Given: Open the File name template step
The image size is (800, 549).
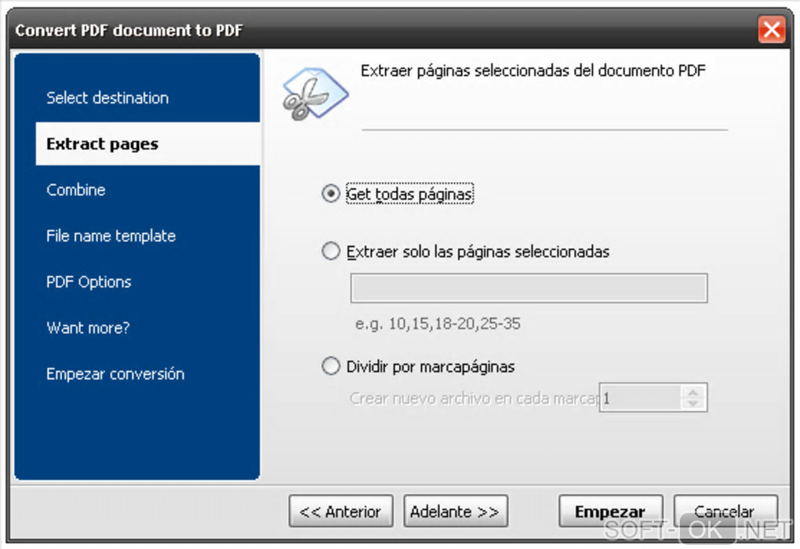Looking at the screenshot, I should click(x=111, y=236).
